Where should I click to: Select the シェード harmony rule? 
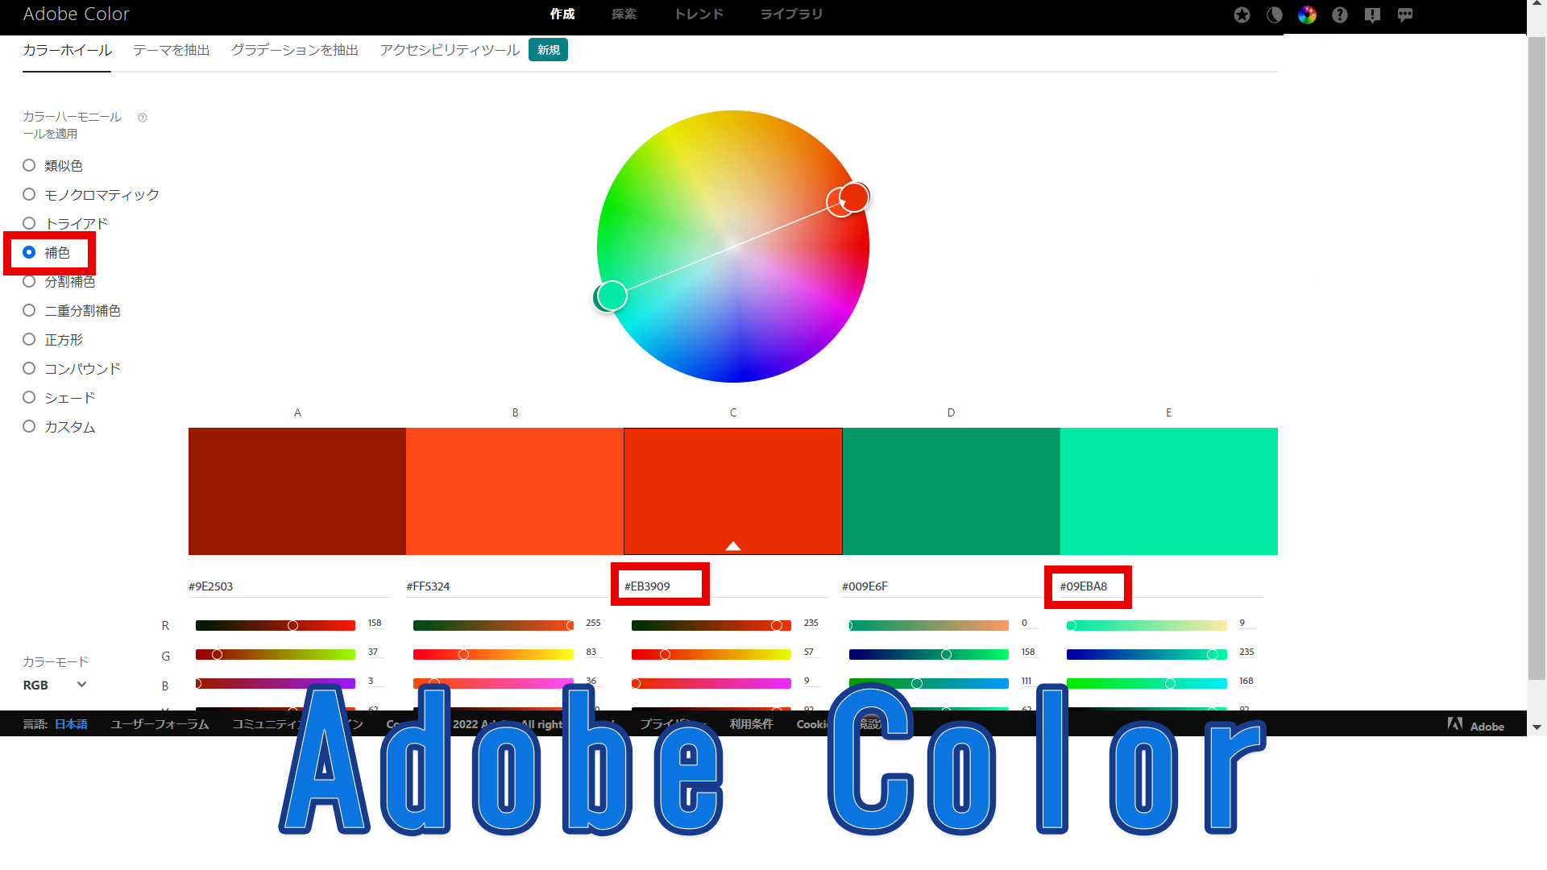[x=60, y=397]
